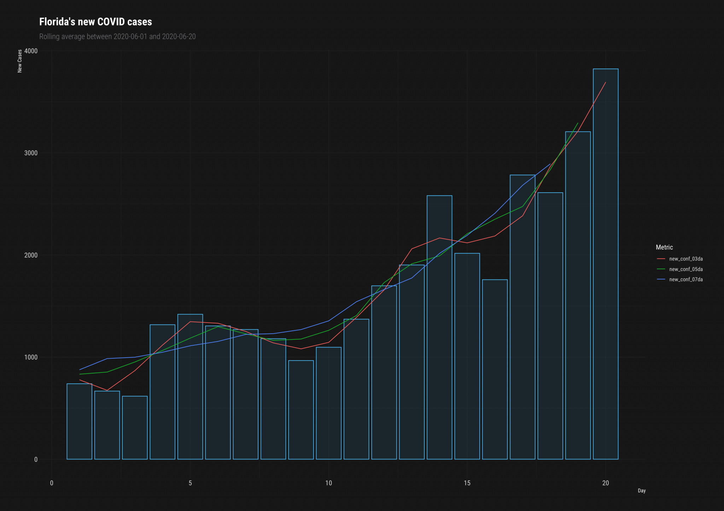Click the 4000 y-axis tick label

[x=31, y=51]
